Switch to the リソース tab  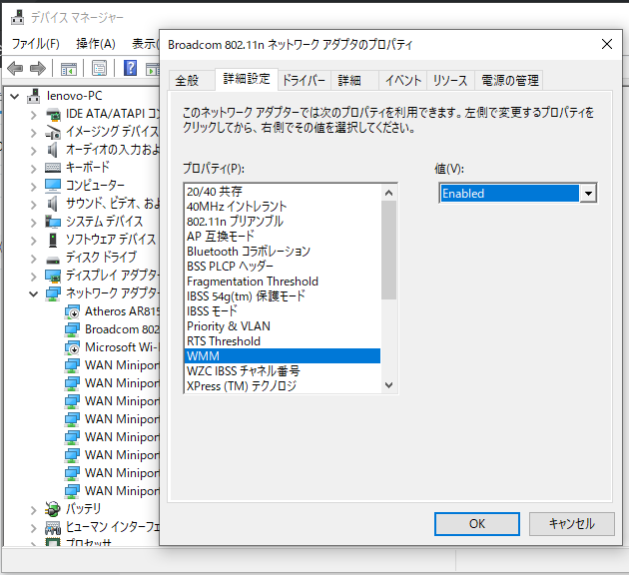pyautogui.click(x=450, y=81)
